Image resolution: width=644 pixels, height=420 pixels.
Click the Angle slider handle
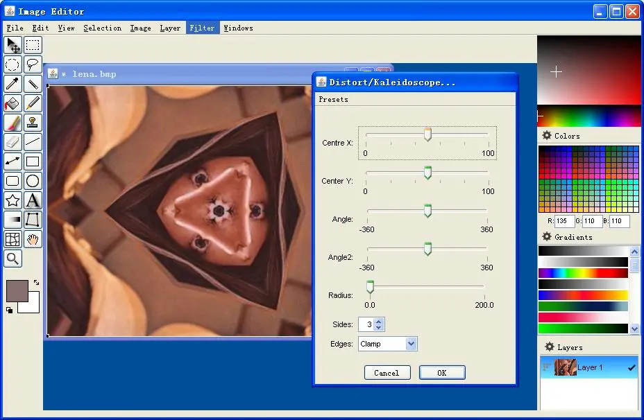(x=427, y=211)
